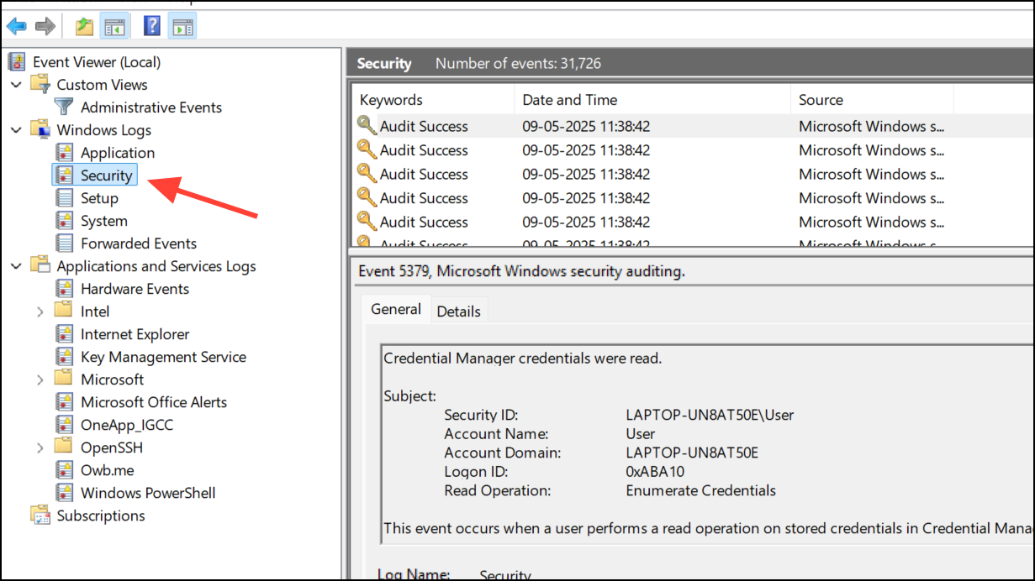Switch to the General tab
The height and width of the screenshot is (581, 1035).
pos(396,309)
